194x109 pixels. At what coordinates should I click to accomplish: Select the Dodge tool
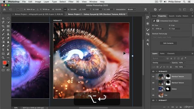click(3, 46)
